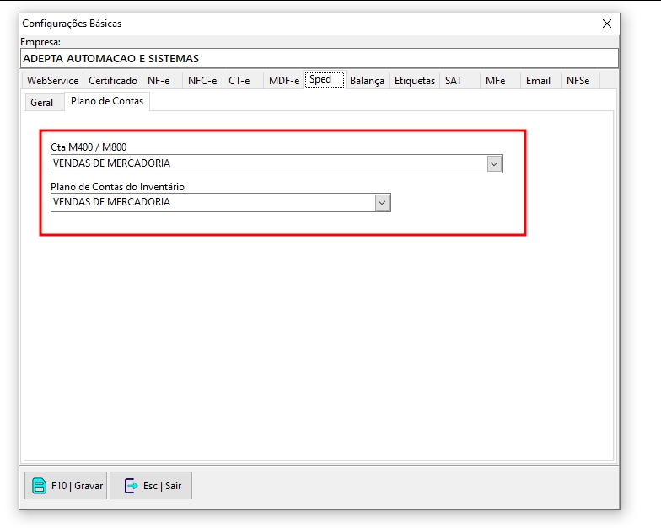Select the NF-e tab
Viewport: 661px width, 528px height.
[159, 81]
